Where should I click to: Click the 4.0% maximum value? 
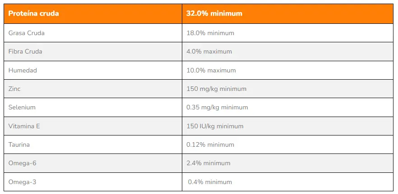click(x=209, y=51)
